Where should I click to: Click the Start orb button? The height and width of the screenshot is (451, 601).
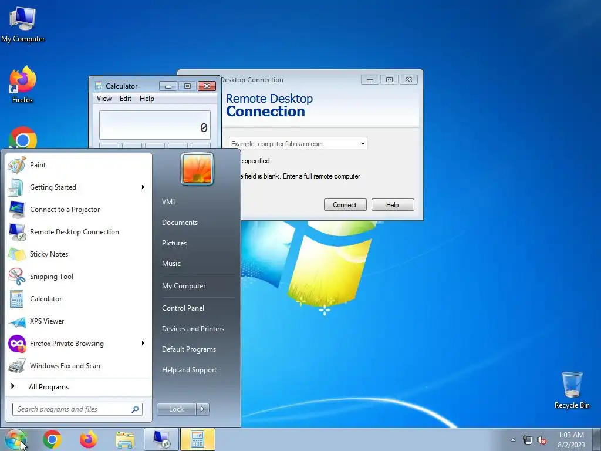coord(15,439)
